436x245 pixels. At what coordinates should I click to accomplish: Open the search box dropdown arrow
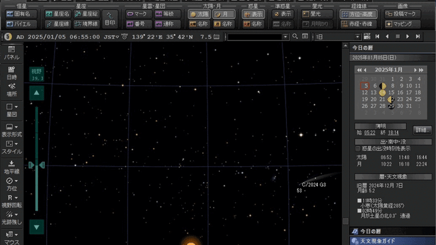[x=285, y=37]
